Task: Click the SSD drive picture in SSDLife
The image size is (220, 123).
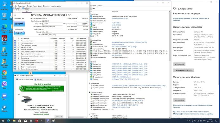Action: 26,99
